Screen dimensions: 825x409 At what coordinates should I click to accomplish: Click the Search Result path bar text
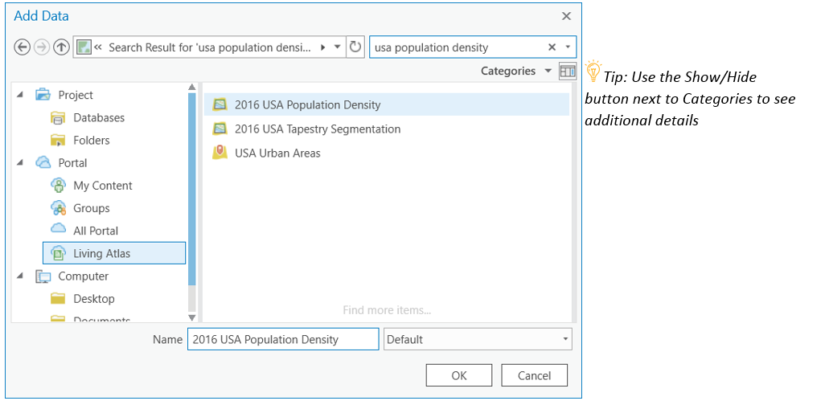[x=210, y=47]
